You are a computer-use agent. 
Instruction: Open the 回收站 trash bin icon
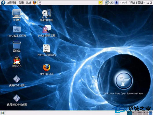point(17,45)
